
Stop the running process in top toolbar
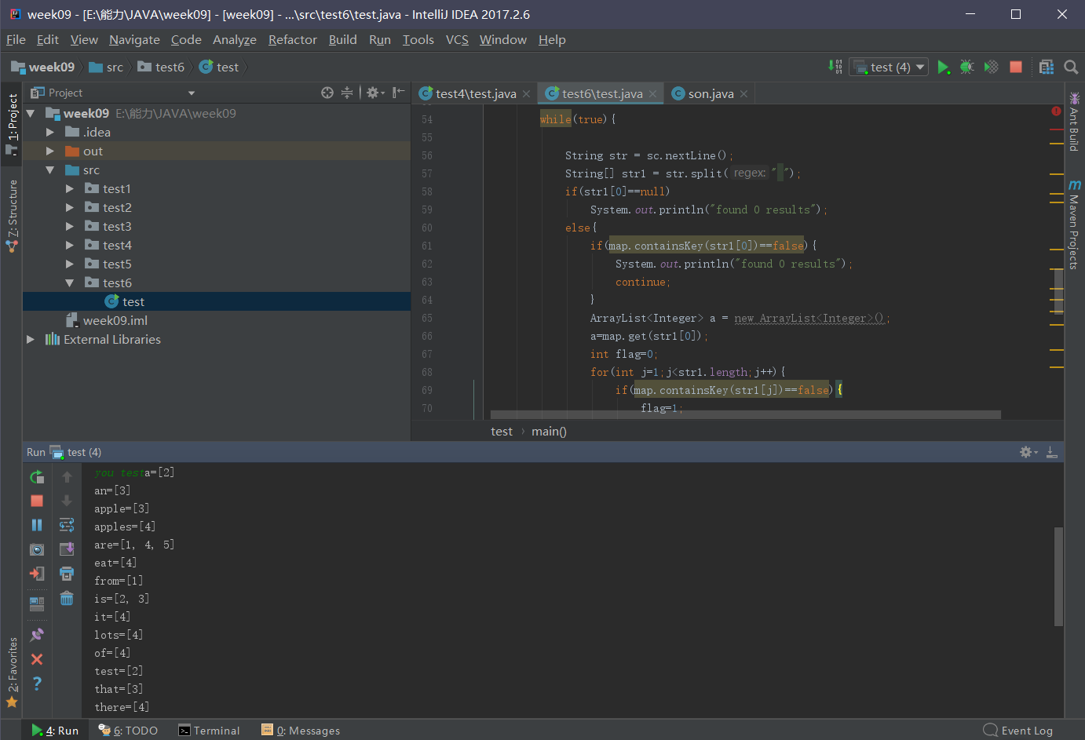pos(1016,67)
